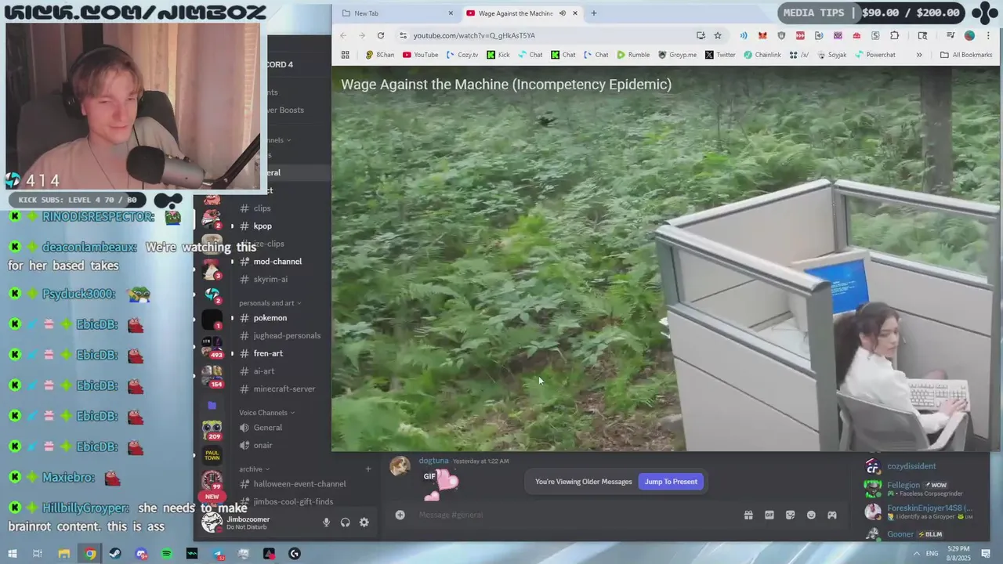Open the emoji picker in message bar
The image size is (1003, 564).
(x=811, y=515)
